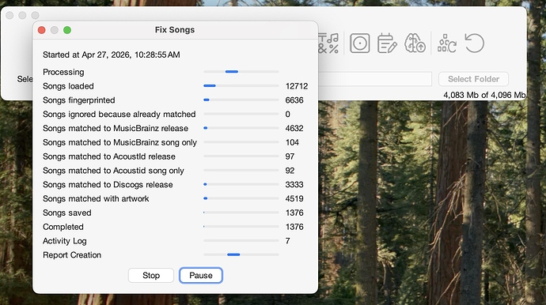The width and height of the screenshot is (546, 305).
Task: Click the folder path field in main window
Action: [375, 79]
